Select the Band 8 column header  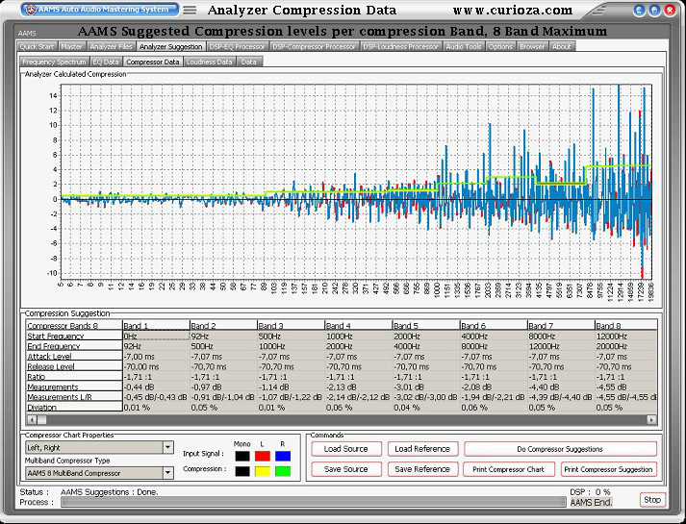point(626,326)
